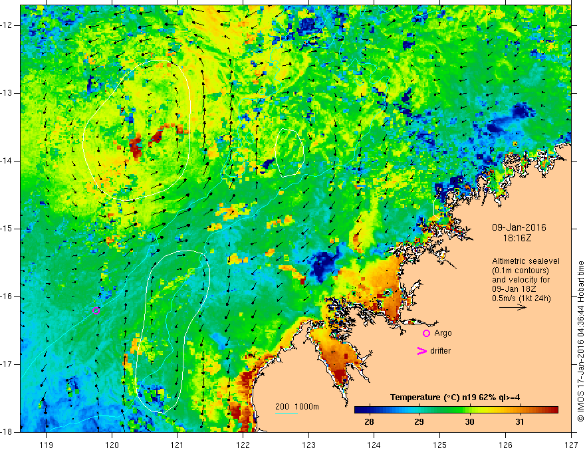Click longitude axis label 122
Screen dimensions: 585x452
point(243,445)
